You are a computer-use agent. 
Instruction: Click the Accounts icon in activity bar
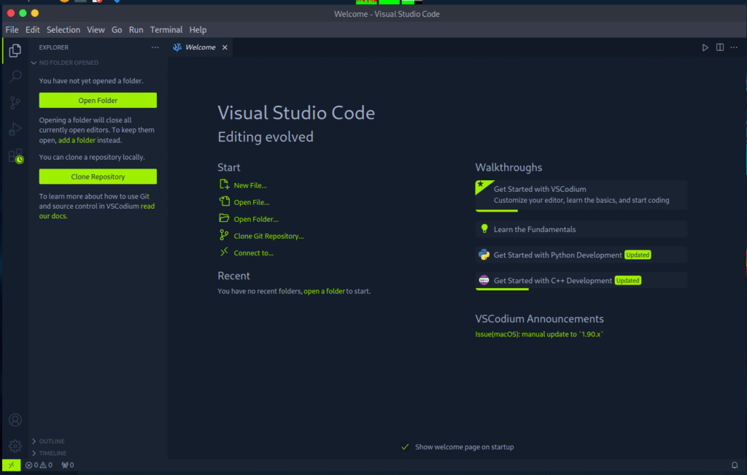[x=15, y=420]
